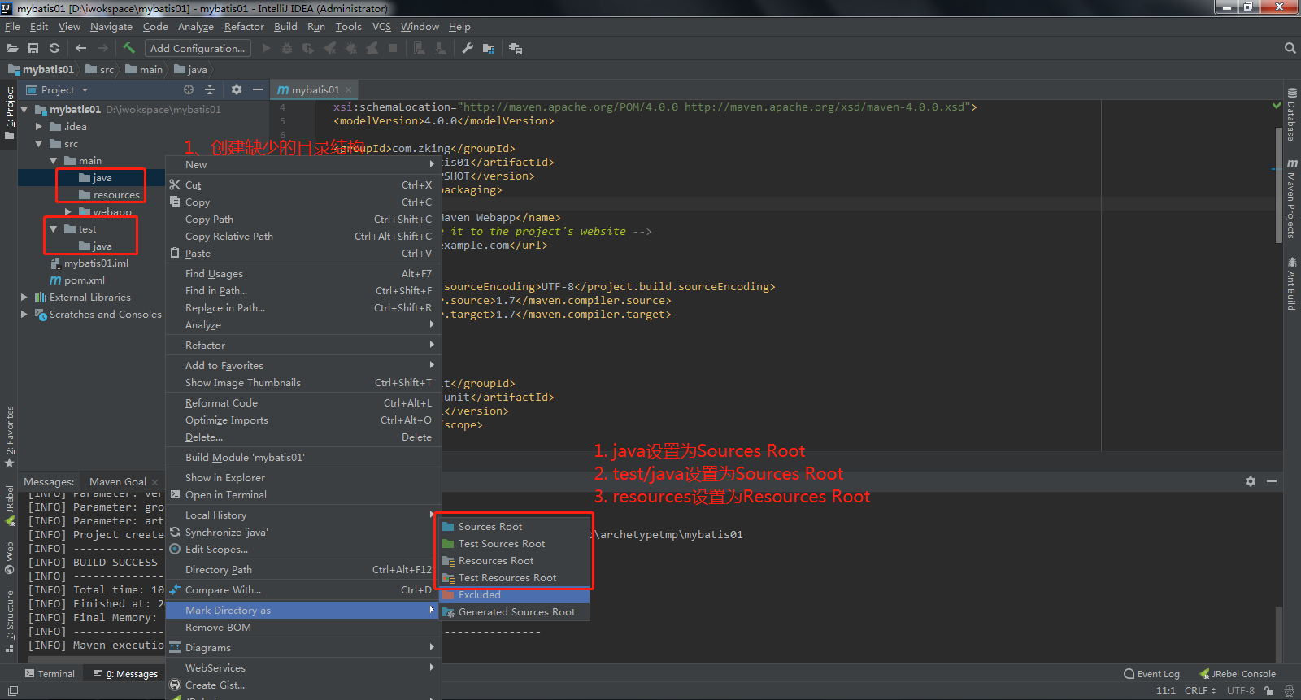
Task: Build the project with the green hammer
Action: coord(128,49)
